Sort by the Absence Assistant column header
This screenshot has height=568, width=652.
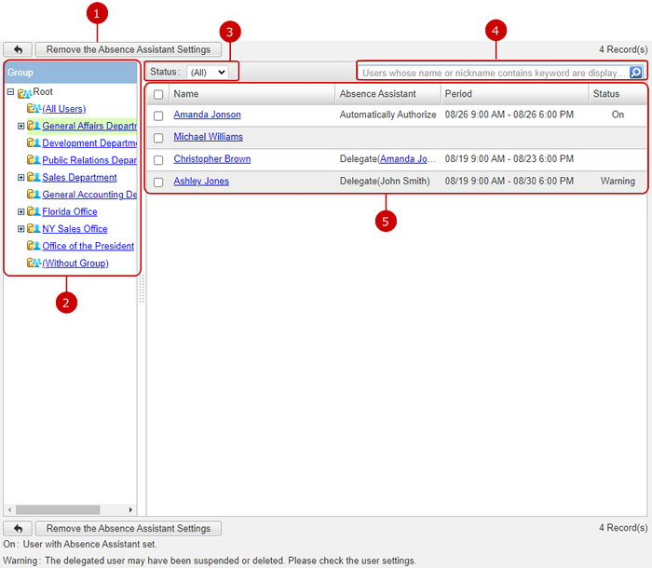tap(377, 94)
